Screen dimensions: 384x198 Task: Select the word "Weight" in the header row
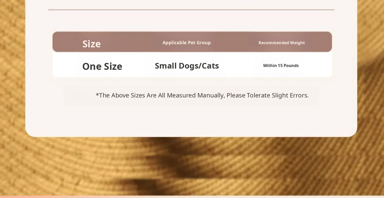coord(297,43)
